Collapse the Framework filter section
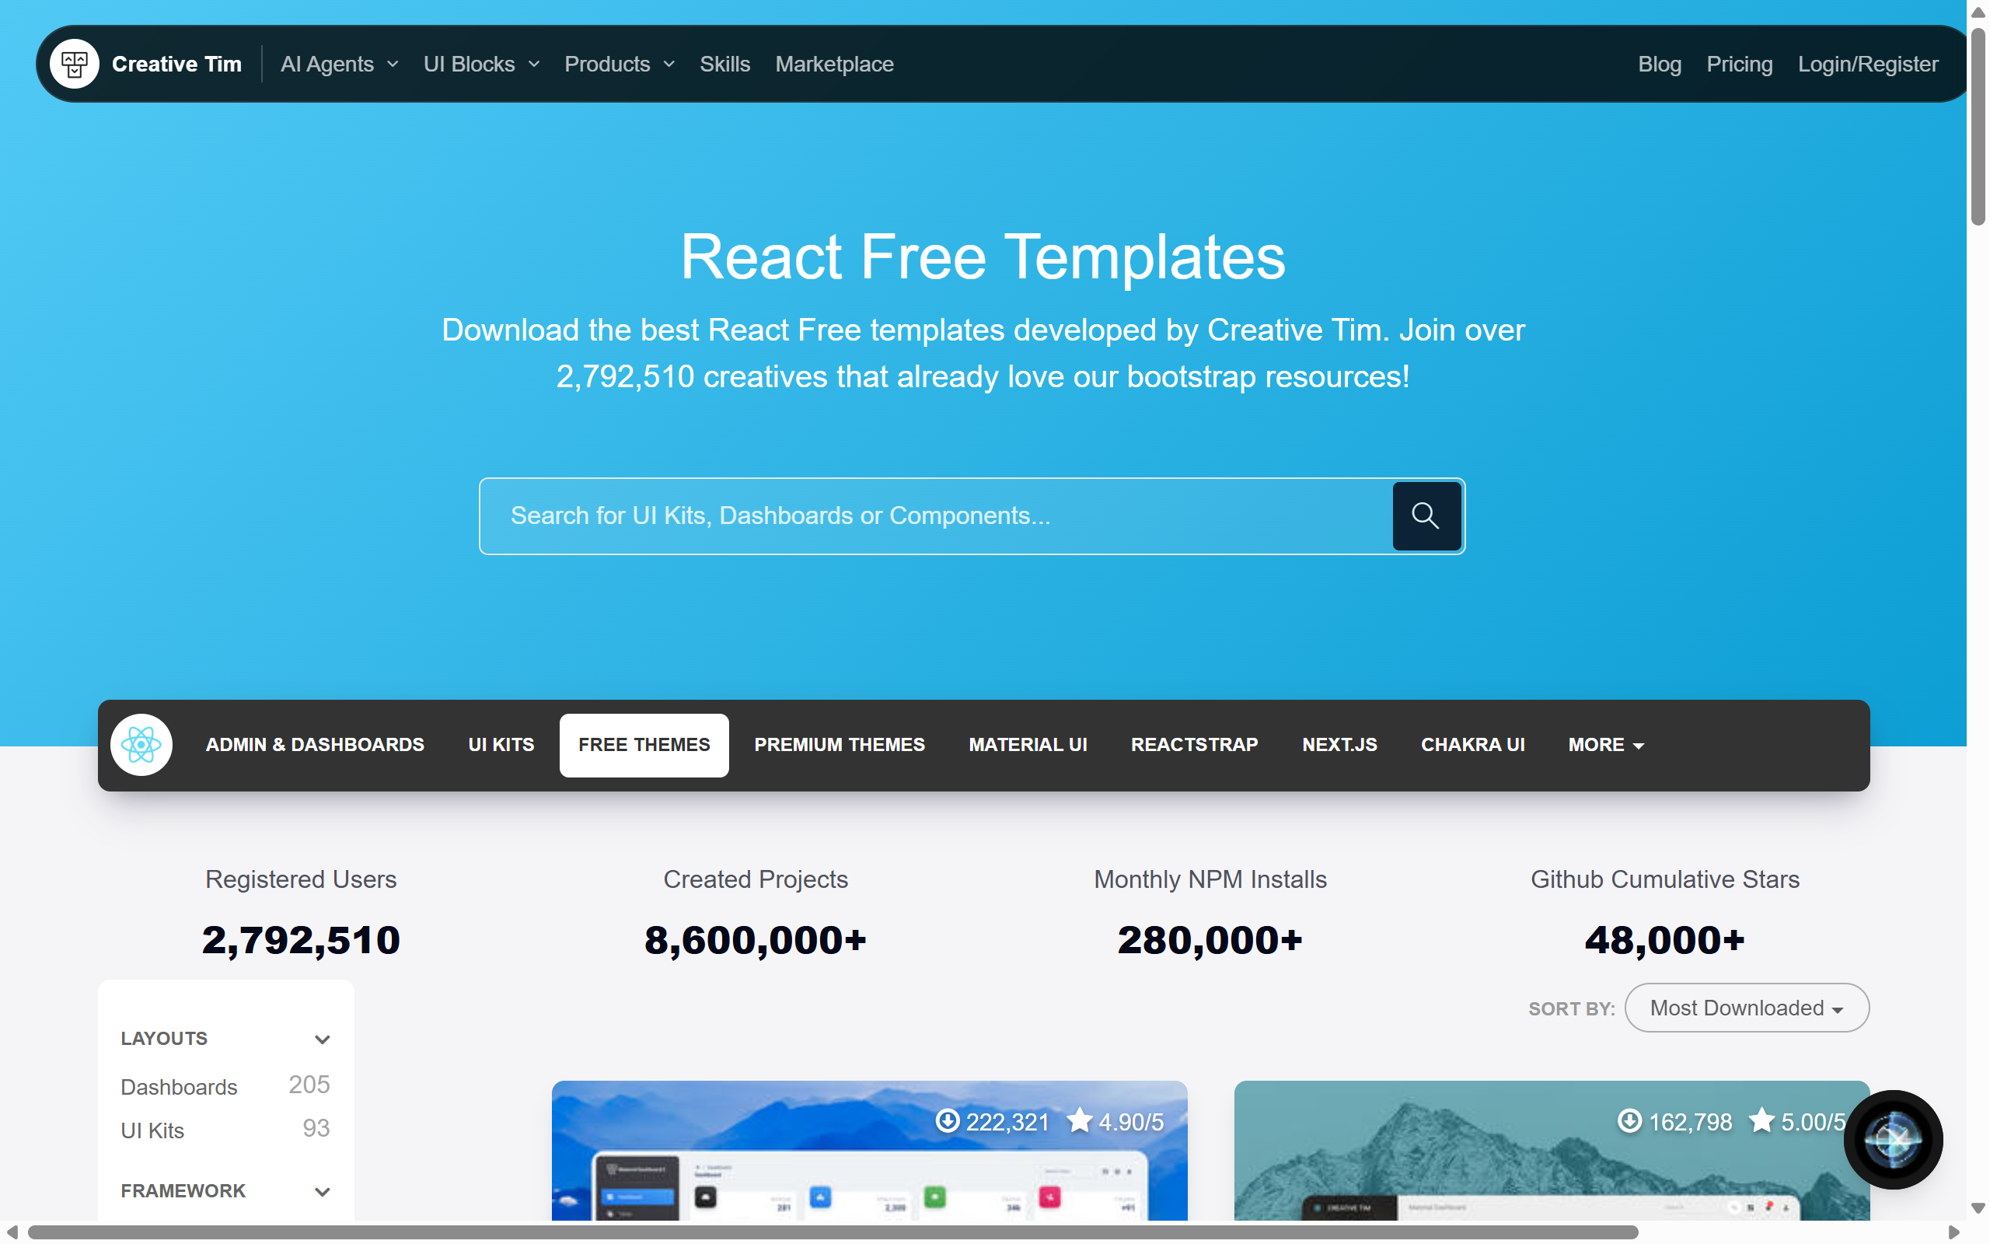The image size is (1990, 1244). click(322, 1191)
